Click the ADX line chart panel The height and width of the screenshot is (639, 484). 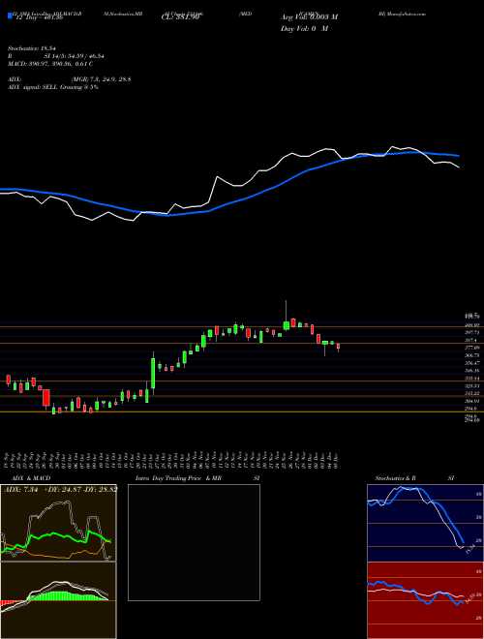(58, 523)
